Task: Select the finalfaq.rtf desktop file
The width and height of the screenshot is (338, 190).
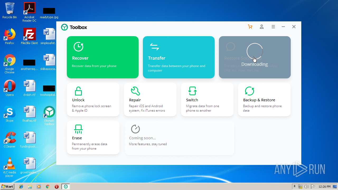Action: pyautogui.click(x=29, y=114)
